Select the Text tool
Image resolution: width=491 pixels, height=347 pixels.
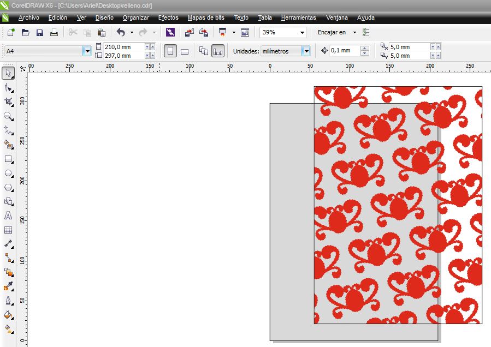click(8, 216)
